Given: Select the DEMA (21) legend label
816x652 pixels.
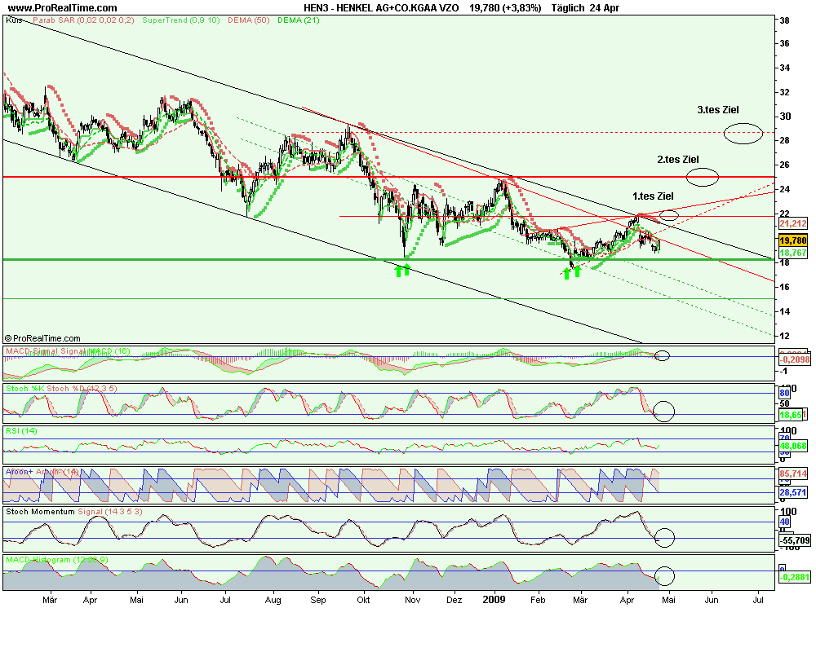Looking at the screenshot, I should 298,20.
